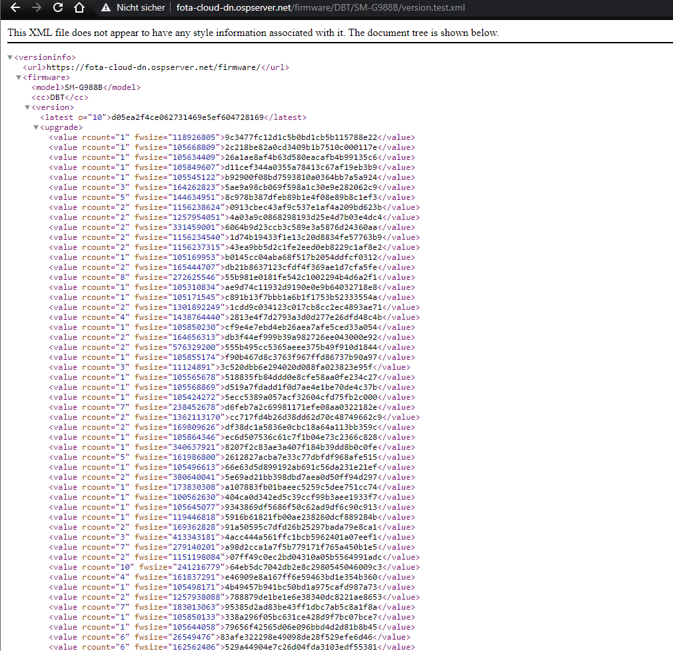
Task: Select the model value SM-G988B
Action: (x=84, y=87)
